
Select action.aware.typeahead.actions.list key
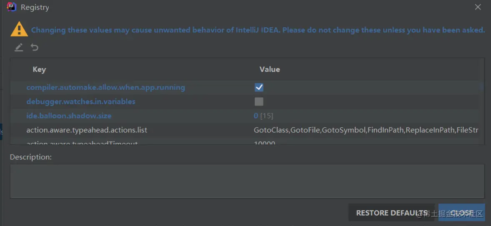[x=87, y=130]
